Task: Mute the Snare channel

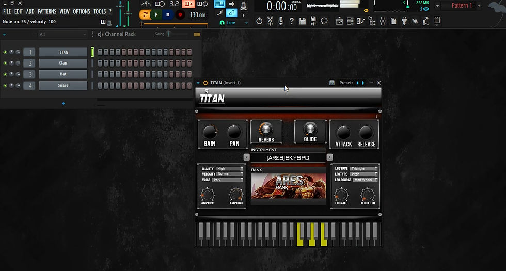Action: pos(5,86)
